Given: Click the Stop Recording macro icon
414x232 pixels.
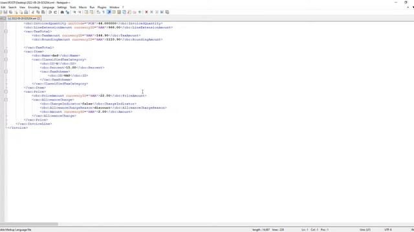Looking at the screenshot, I should (x=152, y=12).
